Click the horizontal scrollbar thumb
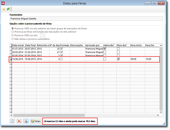Viewport: 170px width, 130px height. pyautogui.click(x=49, y=115)
